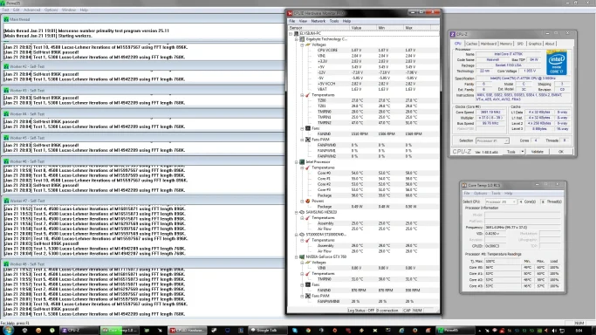Open the Network menu in HWMonitor
This screenshot has width=596, height=335.
pyautogui.click(x=319, y=21)
